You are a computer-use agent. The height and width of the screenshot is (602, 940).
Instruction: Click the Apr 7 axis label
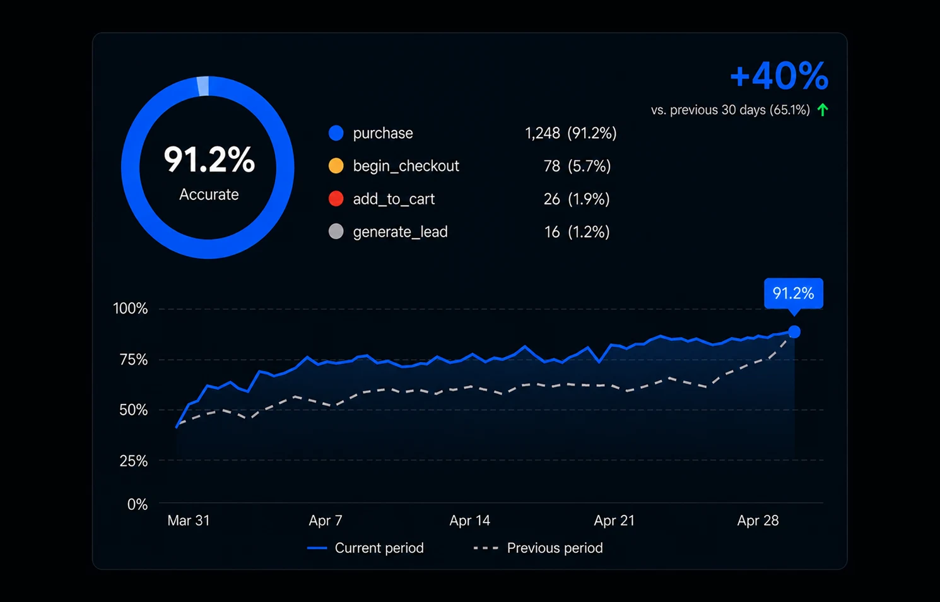[326, 521]
